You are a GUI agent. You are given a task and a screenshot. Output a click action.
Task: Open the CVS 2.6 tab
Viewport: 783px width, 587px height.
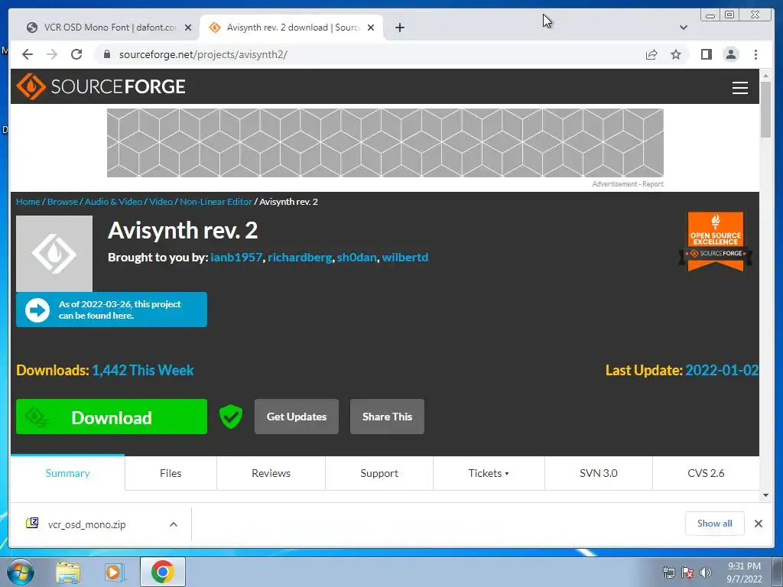tap(706, 473)
